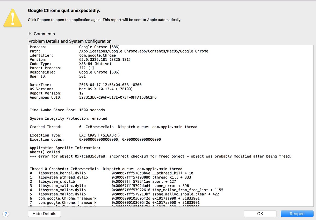316x220 pixels.
Task: Click stack frame 1 pthread_kill + 333
Action: 110,177
